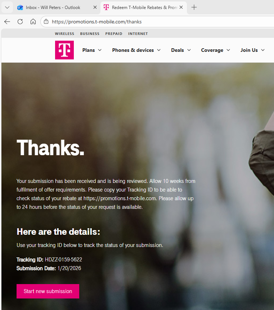
Task: Click the browser home icon
Action: click(33, 22)
